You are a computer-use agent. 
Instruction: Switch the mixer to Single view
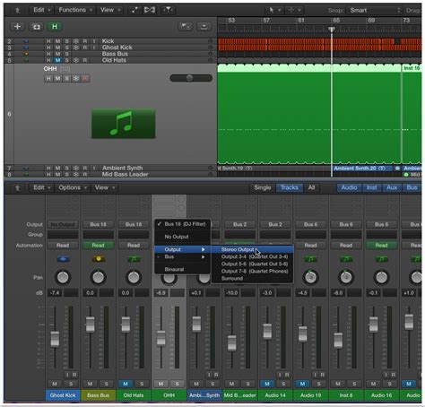pyautogui.click(x=263, y=187)
